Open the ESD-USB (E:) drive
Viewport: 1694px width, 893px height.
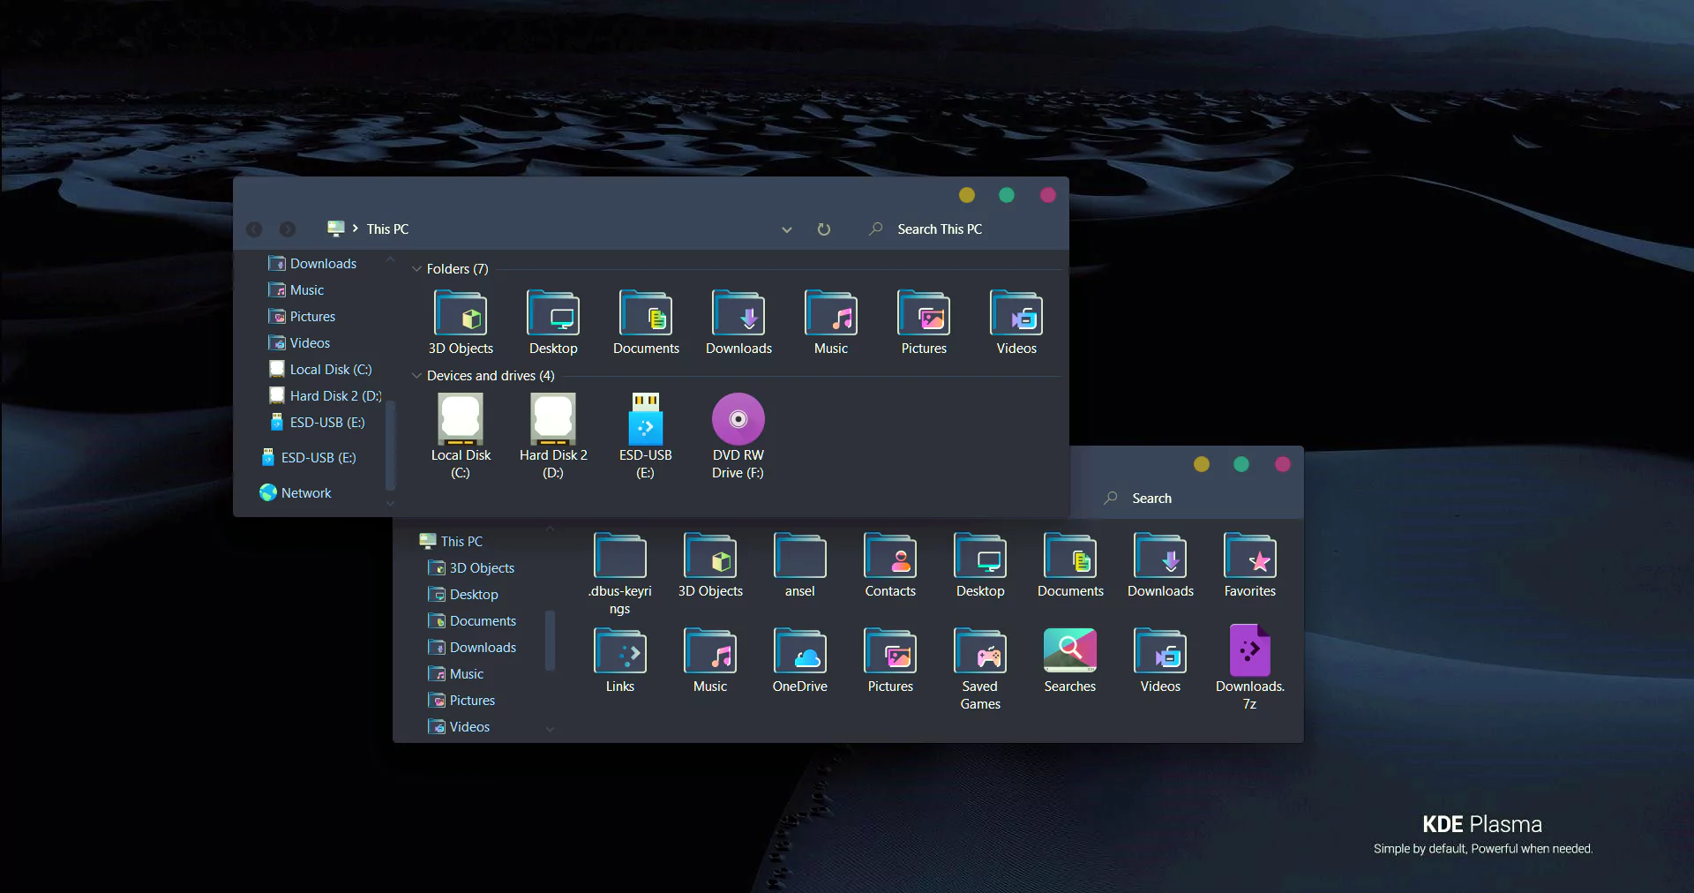645,424
